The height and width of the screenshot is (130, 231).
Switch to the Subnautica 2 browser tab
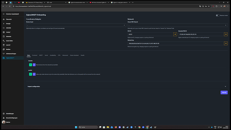[35, 2]
